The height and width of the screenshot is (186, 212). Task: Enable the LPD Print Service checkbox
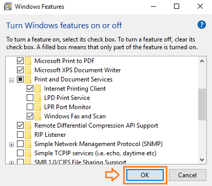pos(30,98)
